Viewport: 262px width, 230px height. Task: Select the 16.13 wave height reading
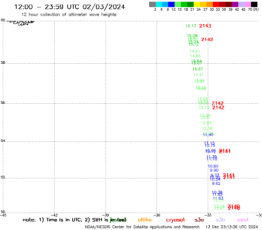[190, 26]
